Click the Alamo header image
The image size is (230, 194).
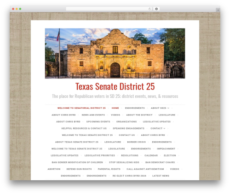[x=115, y=53]
